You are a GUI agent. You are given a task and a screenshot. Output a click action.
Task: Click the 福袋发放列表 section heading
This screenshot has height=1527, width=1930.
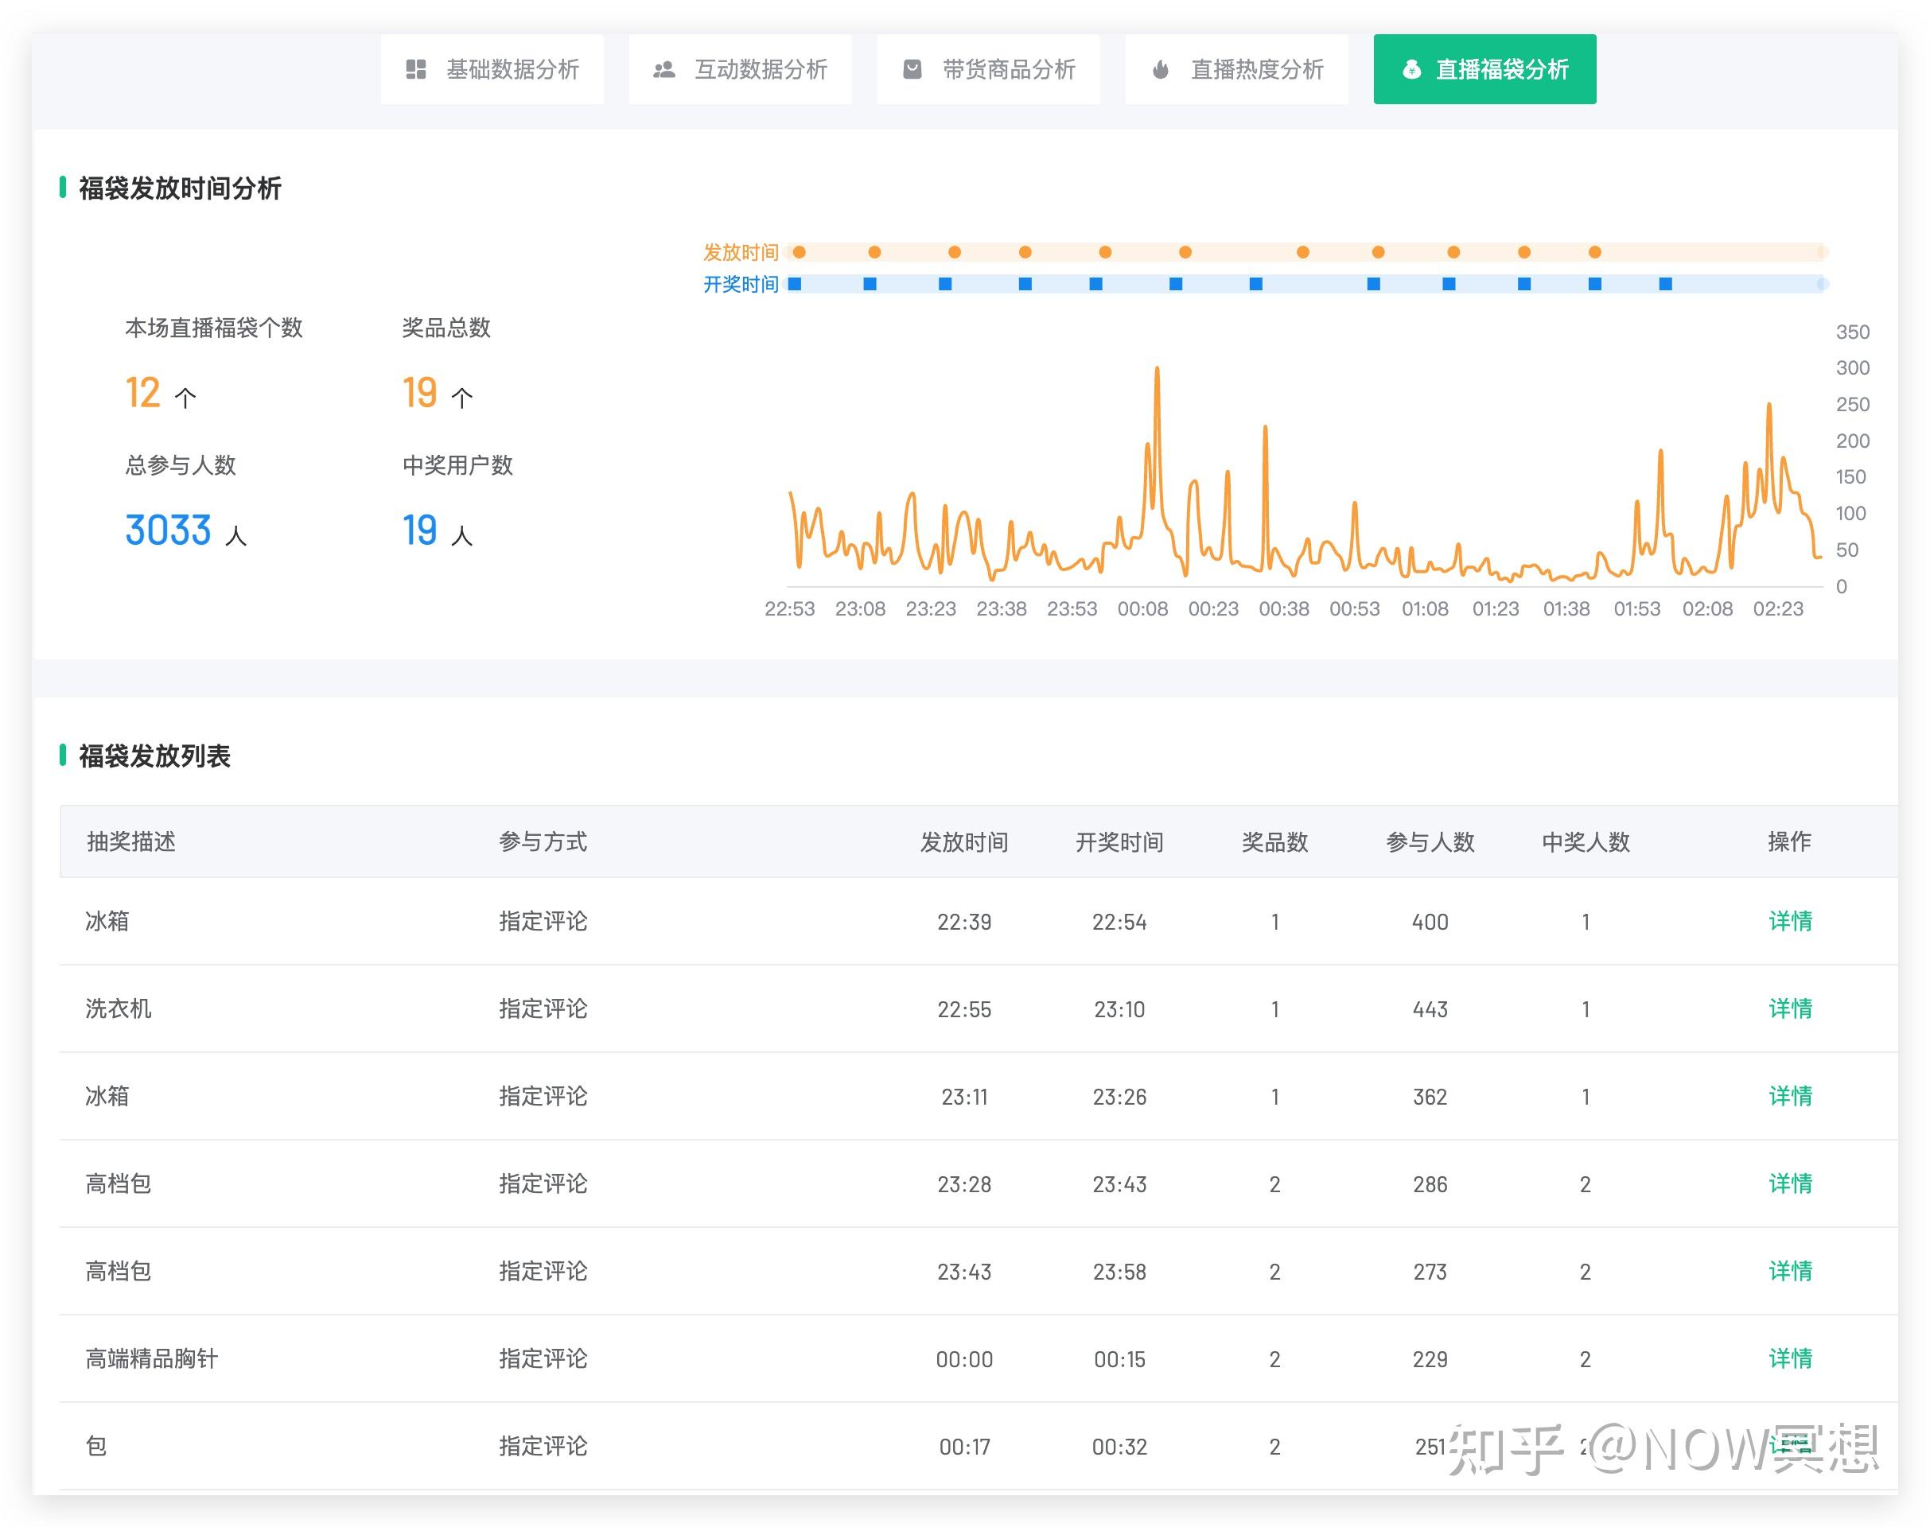[154, 756]
